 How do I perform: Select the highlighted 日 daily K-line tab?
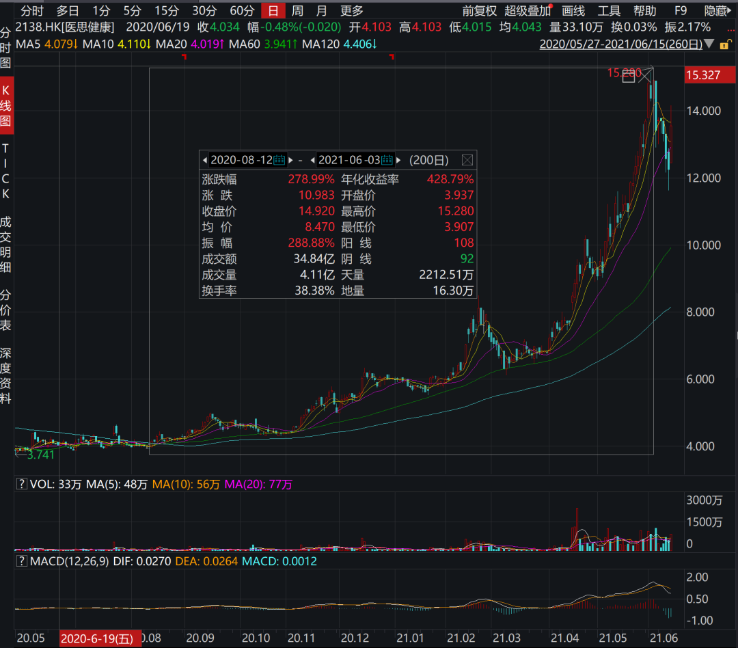coord(273,10)
